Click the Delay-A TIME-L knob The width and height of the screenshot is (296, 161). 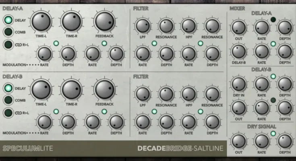pyautogui.click(x=41, y=21)
